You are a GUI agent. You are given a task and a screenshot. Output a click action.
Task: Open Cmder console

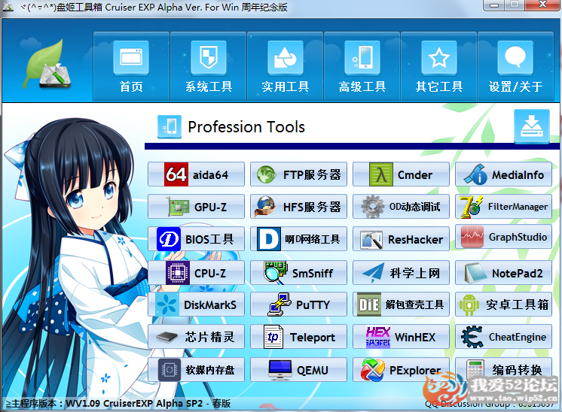pos(401,174)
